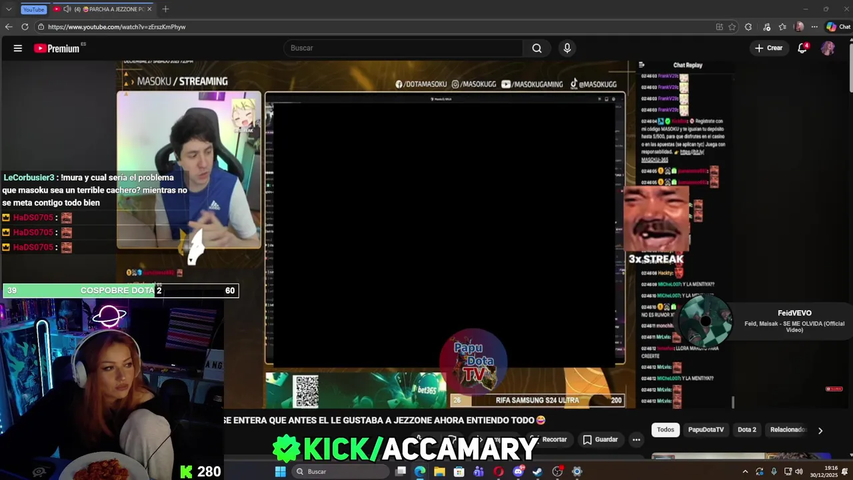
Task: Open the Windows Start button
Action: [281, 471]
